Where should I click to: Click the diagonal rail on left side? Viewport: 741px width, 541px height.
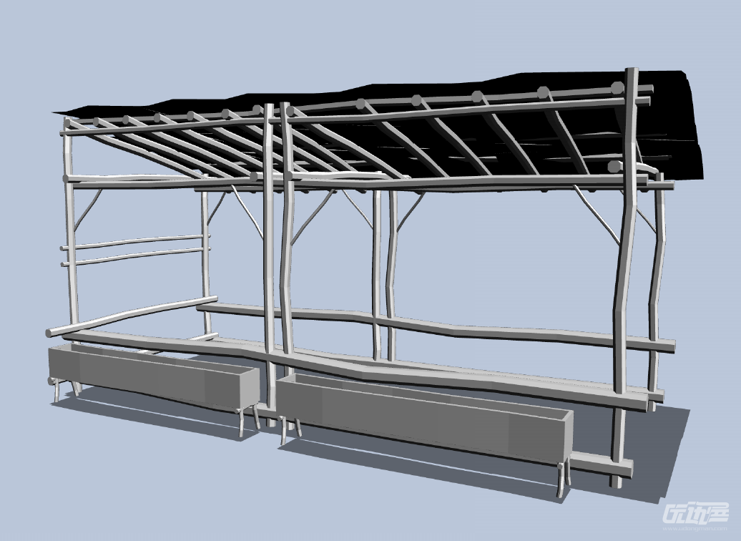tap(129, 315)
